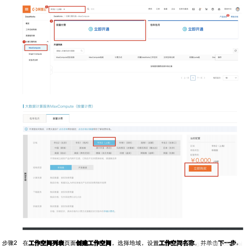The width and height of the screenshot is (245, 250).
Task: Select Graph Compute in the sidebar
Action: (x=35, y=54)
